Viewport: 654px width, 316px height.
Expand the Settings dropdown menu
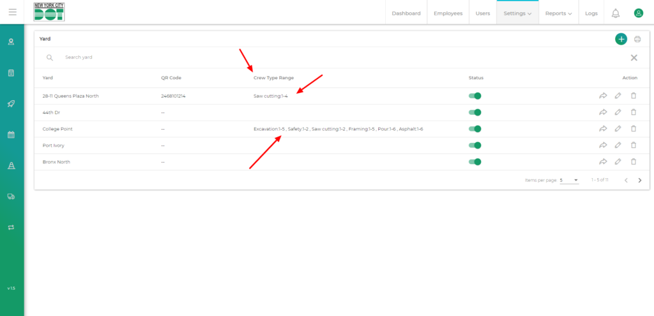[517, 13]
